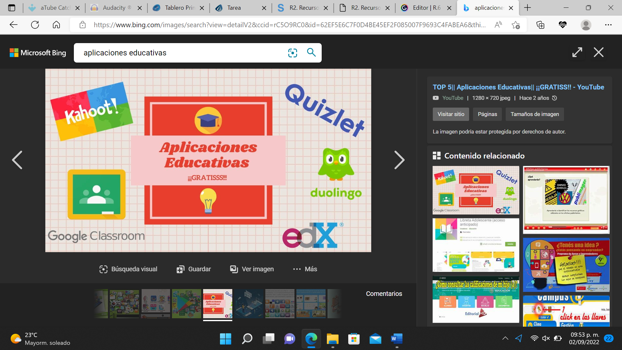Open the Más options with the ellipsis
622x350 pixels.
[297, 269]
